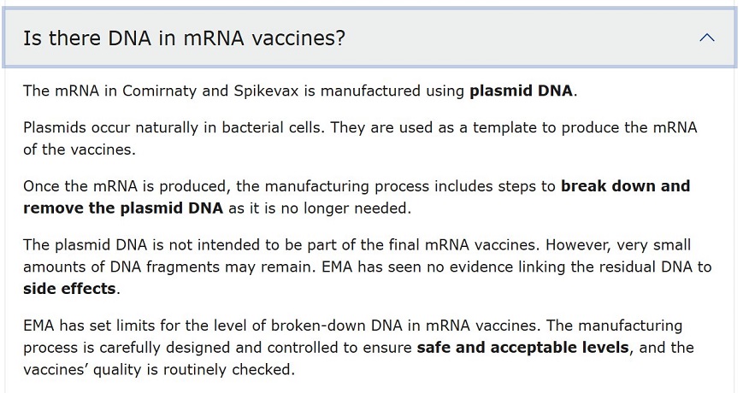Viewport: 749px width, 393px height.
Task: Click the bold "safe and acceptable levels" phrase
Action: tap(523, 349)
